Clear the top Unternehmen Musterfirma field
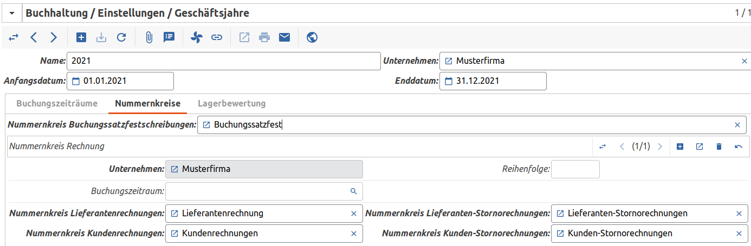 [x=744, y=61]
